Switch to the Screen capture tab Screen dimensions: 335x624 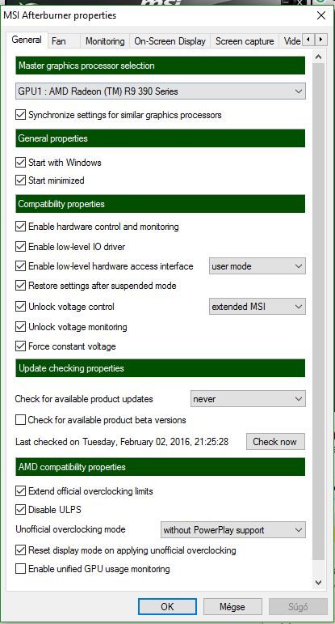tap(245, 41)
